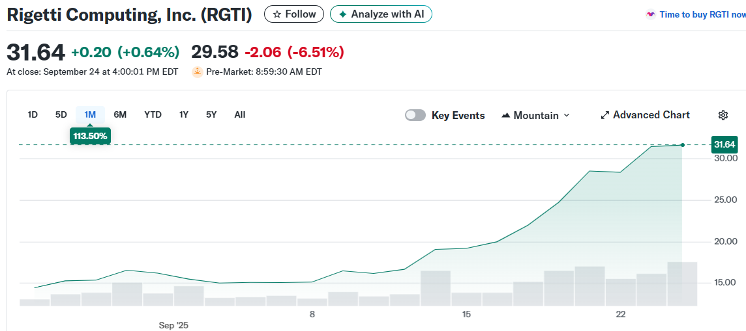
Task: Click the Follow button
Action: pyautogui.click(x=294, y=14)
